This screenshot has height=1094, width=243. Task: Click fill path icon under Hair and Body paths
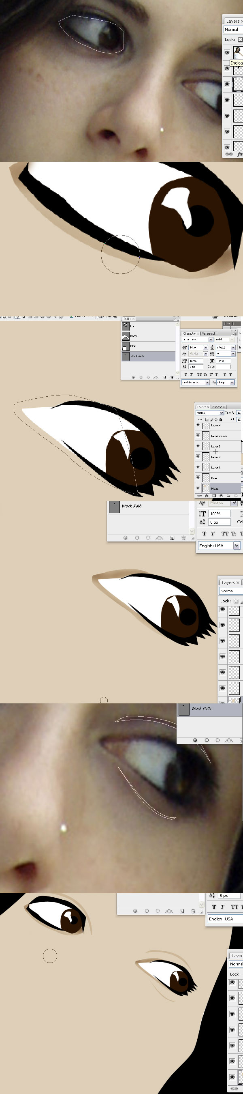coord(133,378)
